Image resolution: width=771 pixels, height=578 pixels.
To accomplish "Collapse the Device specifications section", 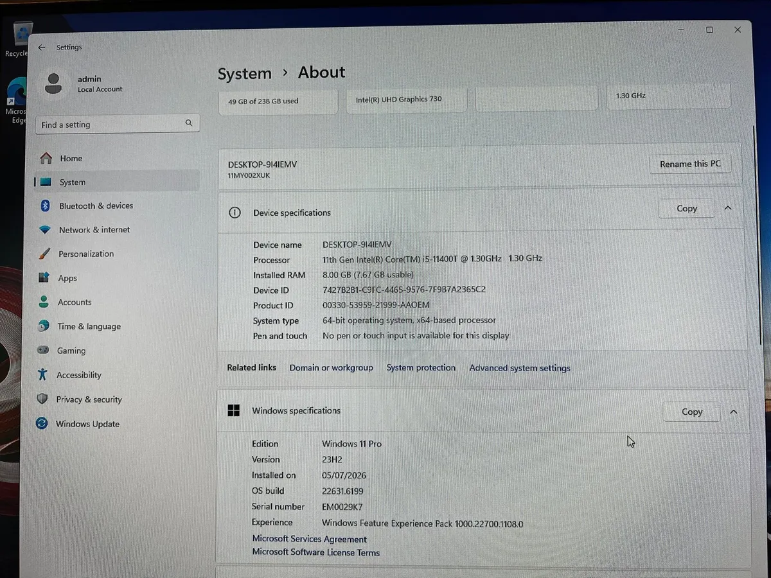I will point(728,208).
